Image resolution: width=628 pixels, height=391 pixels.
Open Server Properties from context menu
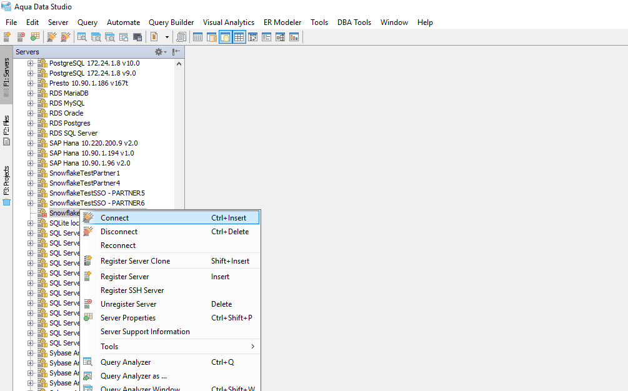(x=171, y=318)
